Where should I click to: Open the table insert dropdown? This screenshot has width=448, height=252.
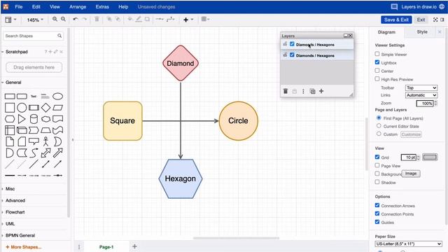(x=205, y=19)
